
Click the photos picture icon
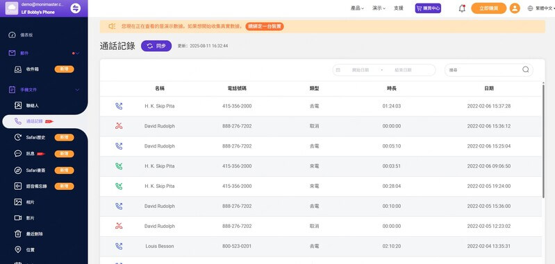[x=18, y=202]
